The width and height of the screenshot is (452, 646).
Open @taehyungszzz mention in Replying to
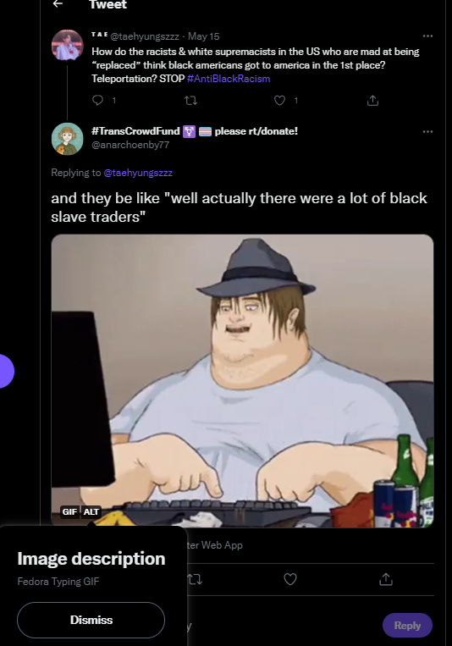[x=138, y=173]
